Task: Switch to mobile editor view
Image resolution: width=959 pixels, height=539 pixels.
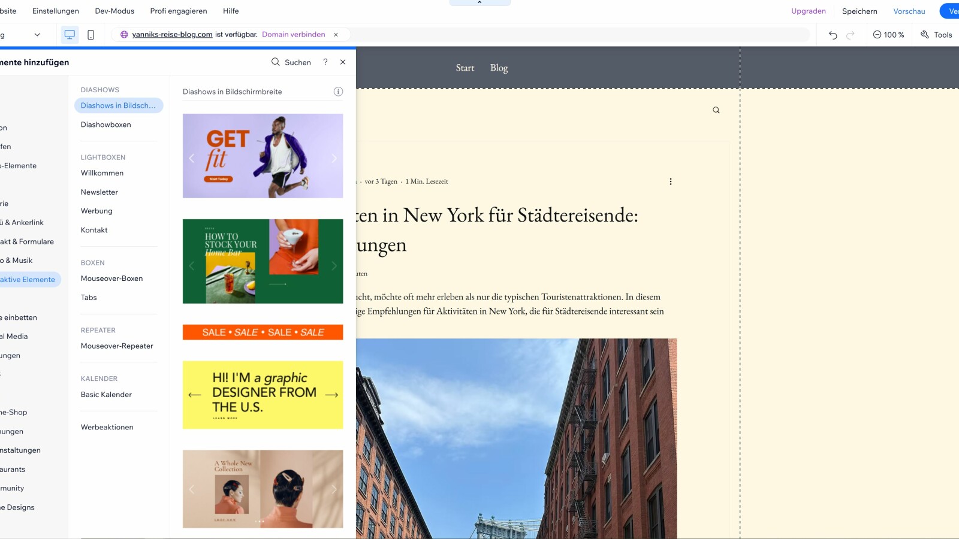Action: (x=91, y=35)
